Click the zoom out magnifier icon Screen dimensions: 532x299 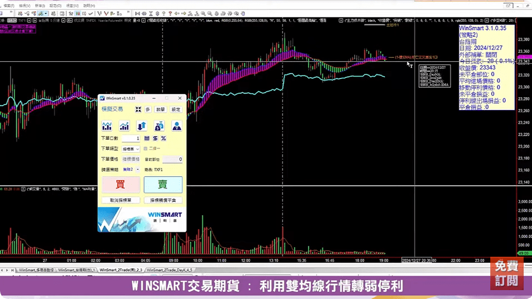tap(210, 13)
